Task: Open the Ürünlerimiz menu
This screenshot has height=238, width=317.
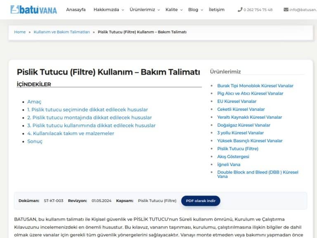Action: pos(142,10)
